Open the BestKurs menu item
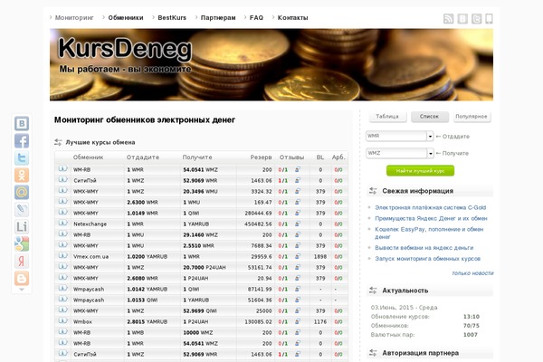The width and height of the screenshot is (543, 362). pyautogui.click(x=172, y=18)
